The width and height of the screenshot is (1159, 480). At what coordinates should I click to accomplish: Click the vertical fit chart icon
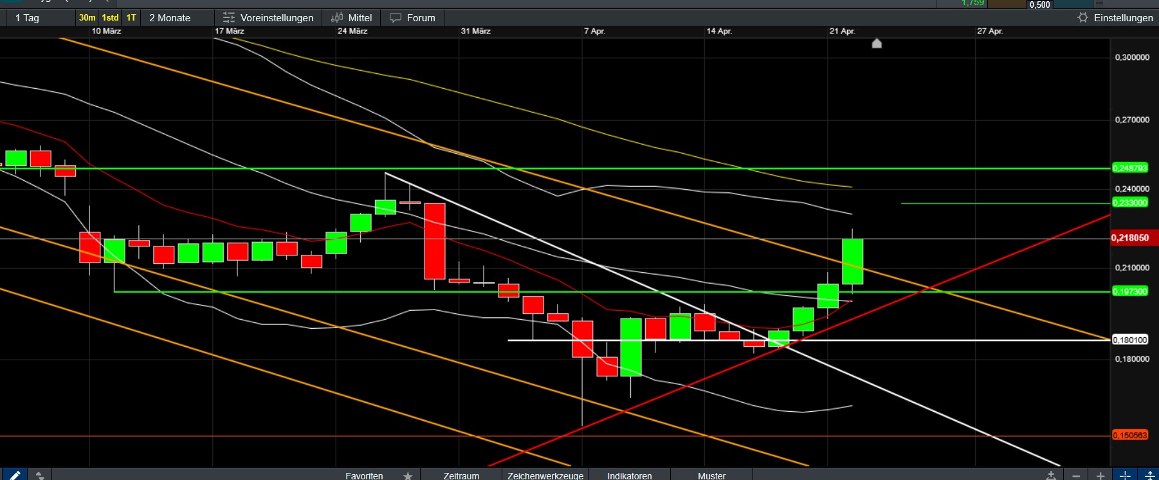click(1149, 475)
